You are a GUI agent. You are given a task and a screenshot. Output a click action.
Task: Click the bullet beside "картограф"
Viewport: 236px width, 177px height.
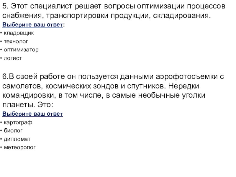click(x=1, y=122)
